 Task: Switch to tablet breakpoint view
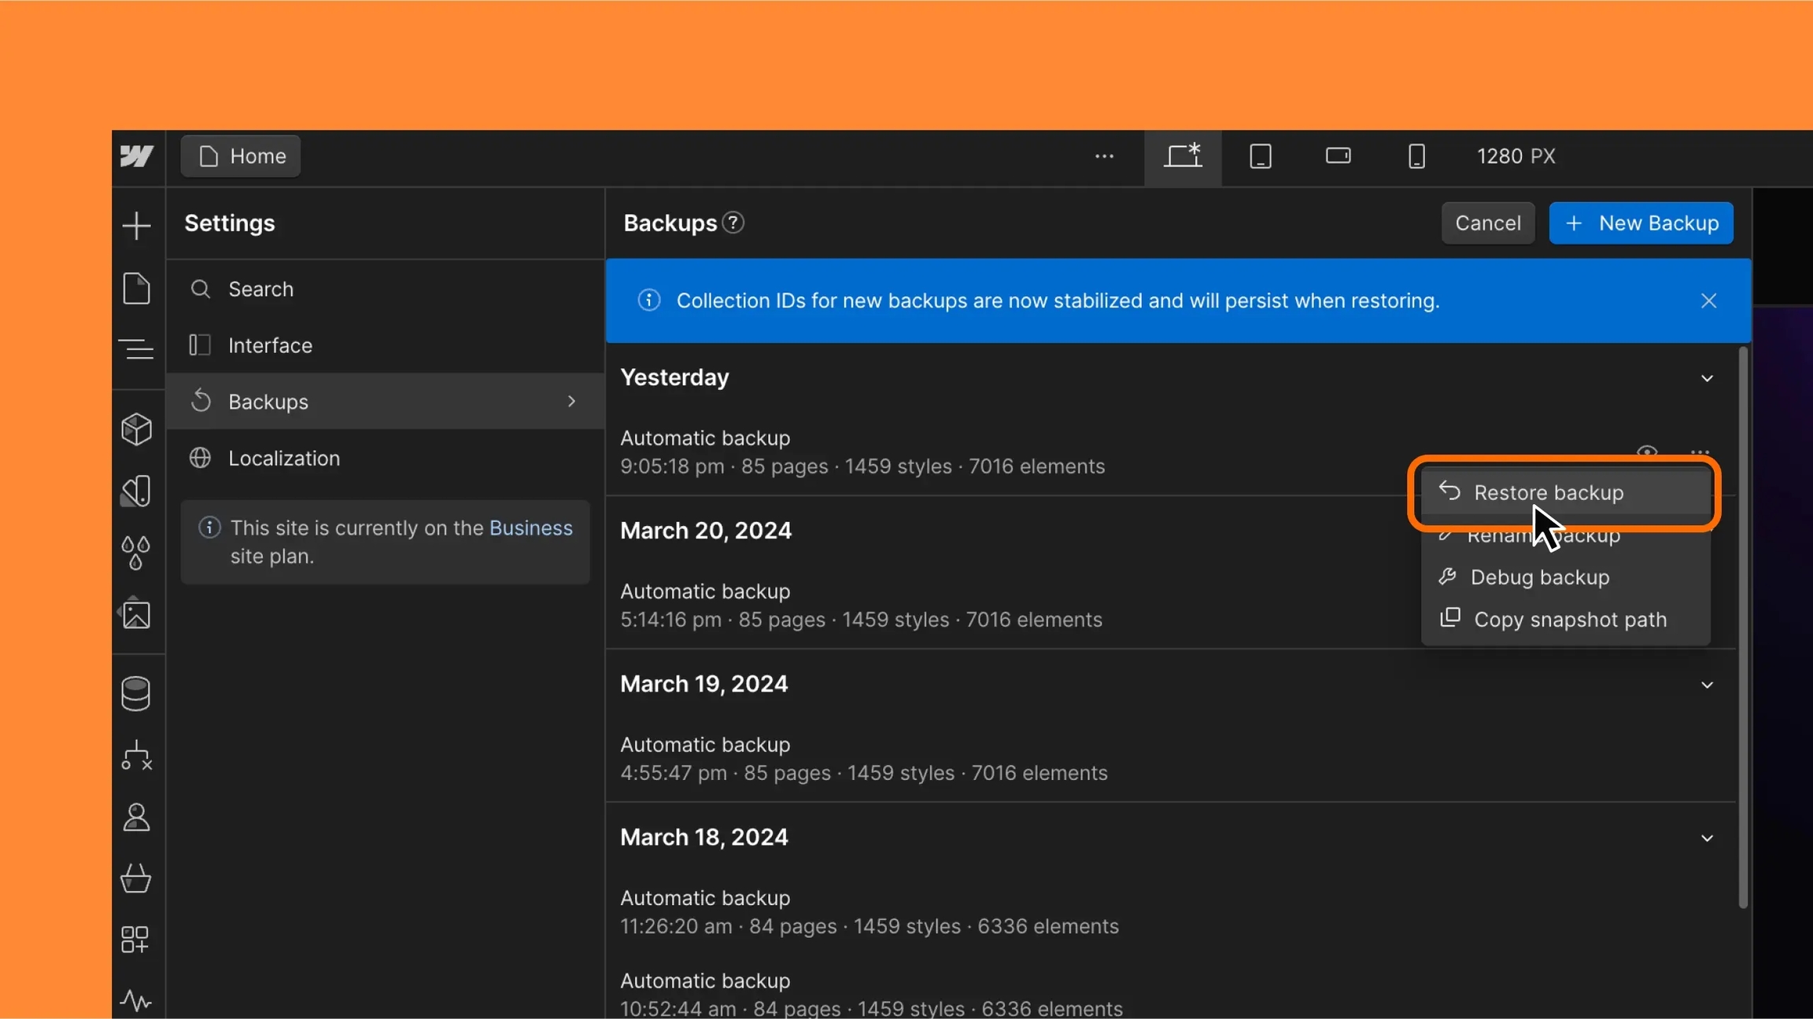1261,156
